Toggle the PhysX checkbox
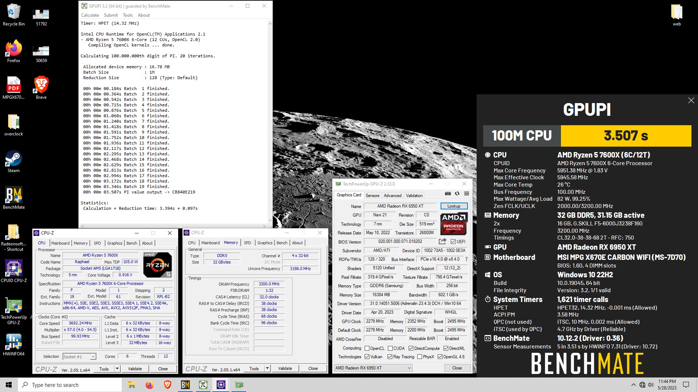Image resolution: width=698 pixels, height=392 pixels. pyautogui.click(x=420, y=357)
